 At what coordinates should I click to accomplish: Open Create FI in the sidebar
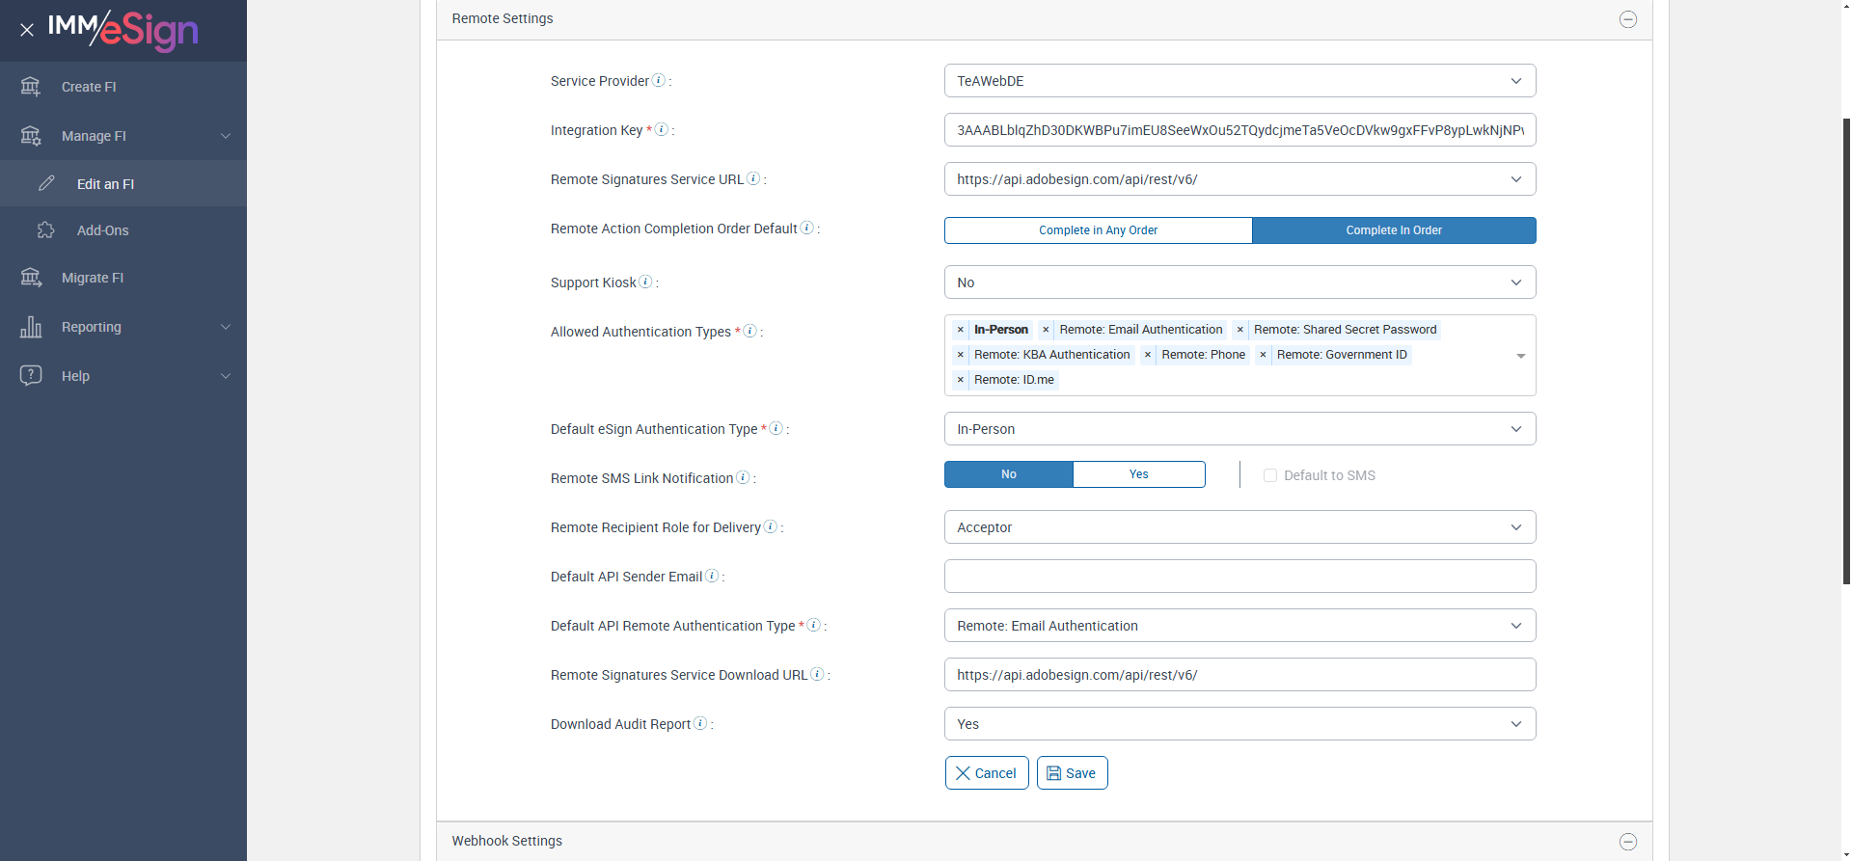[x=89, y=87]
